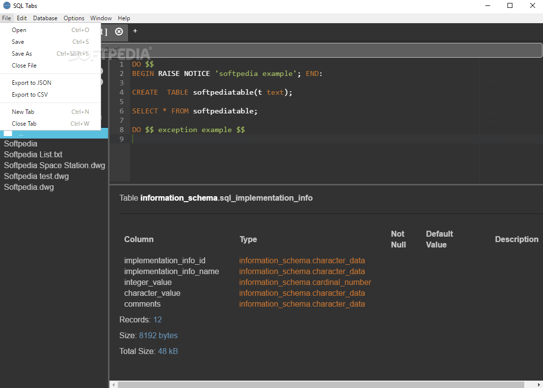The image size is (543, 388).
Task: Open the File menu
Action: 6,18
